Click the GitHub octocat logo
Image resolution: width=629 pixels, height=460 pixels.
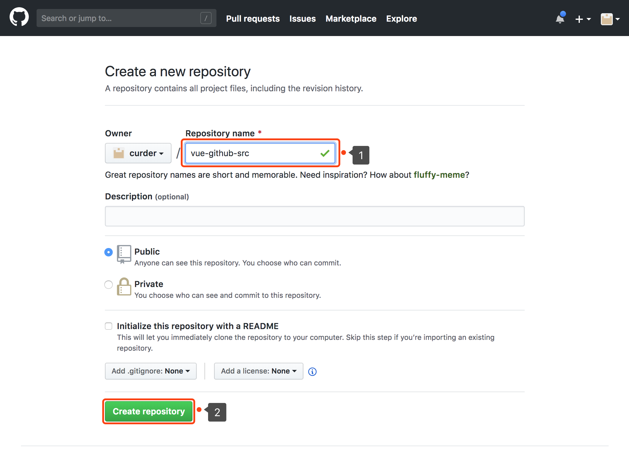tap(19, 17)
